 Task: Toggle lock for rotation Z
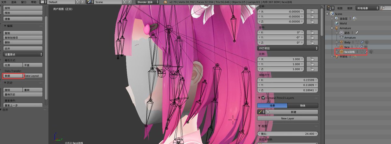point(312,42)
